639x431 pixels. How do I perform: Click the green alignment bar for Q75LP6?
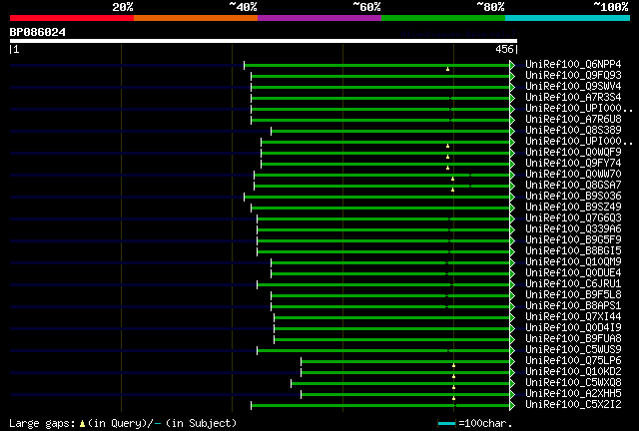405,362
